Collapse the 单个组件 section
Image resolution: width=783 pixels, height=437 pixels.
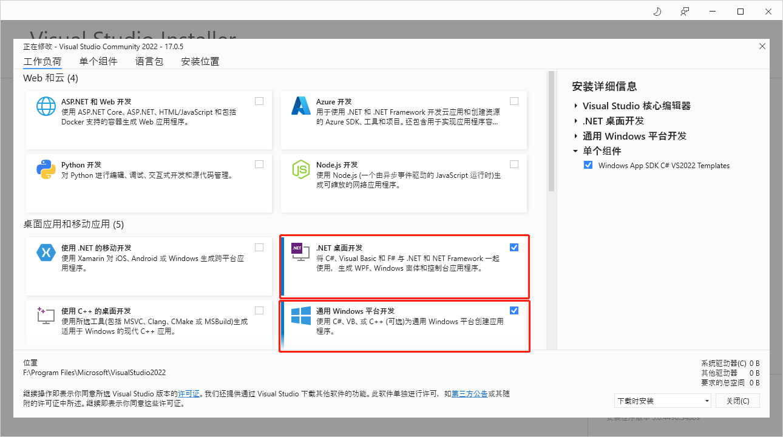(x=575, y=151)
